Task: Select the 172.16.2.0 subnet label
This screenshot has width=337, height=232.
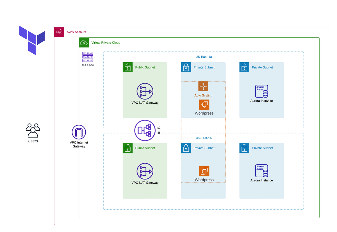Action: (87, 60)
